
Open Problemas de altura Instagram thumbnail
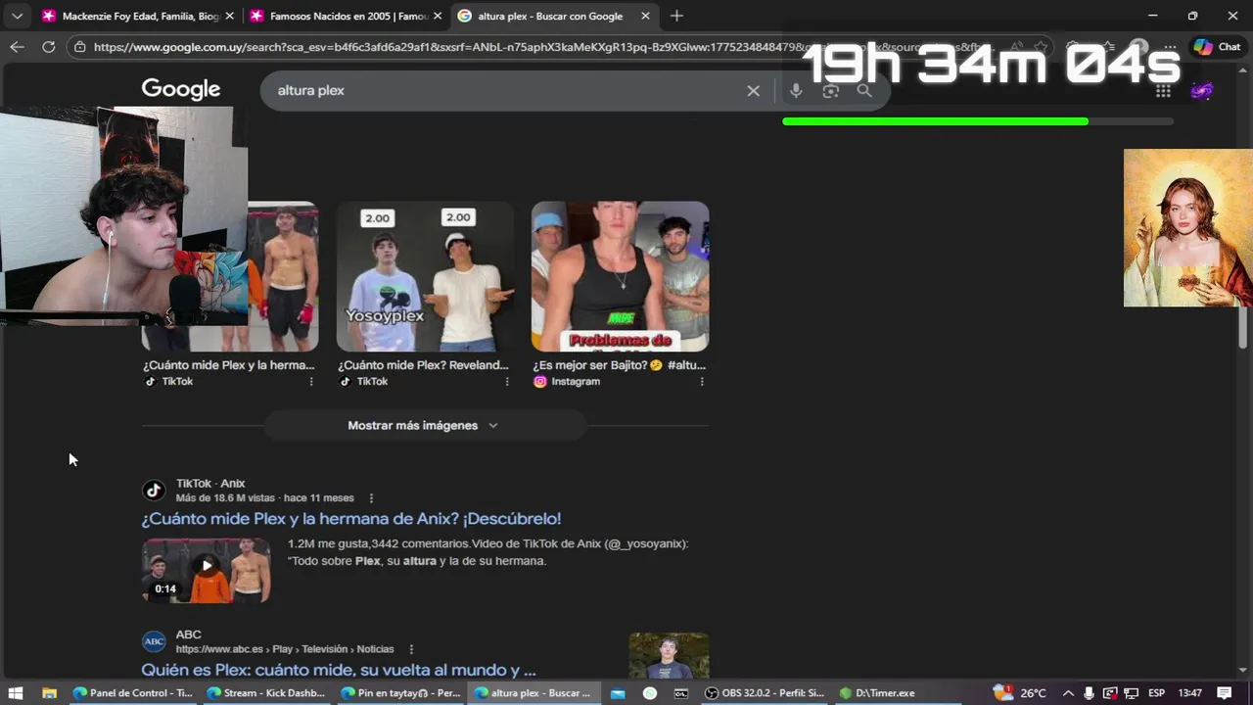click(620, 276)
